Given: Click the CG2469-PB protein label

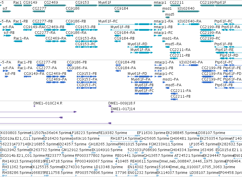Looking at the screenshot, I should (56, 74).
